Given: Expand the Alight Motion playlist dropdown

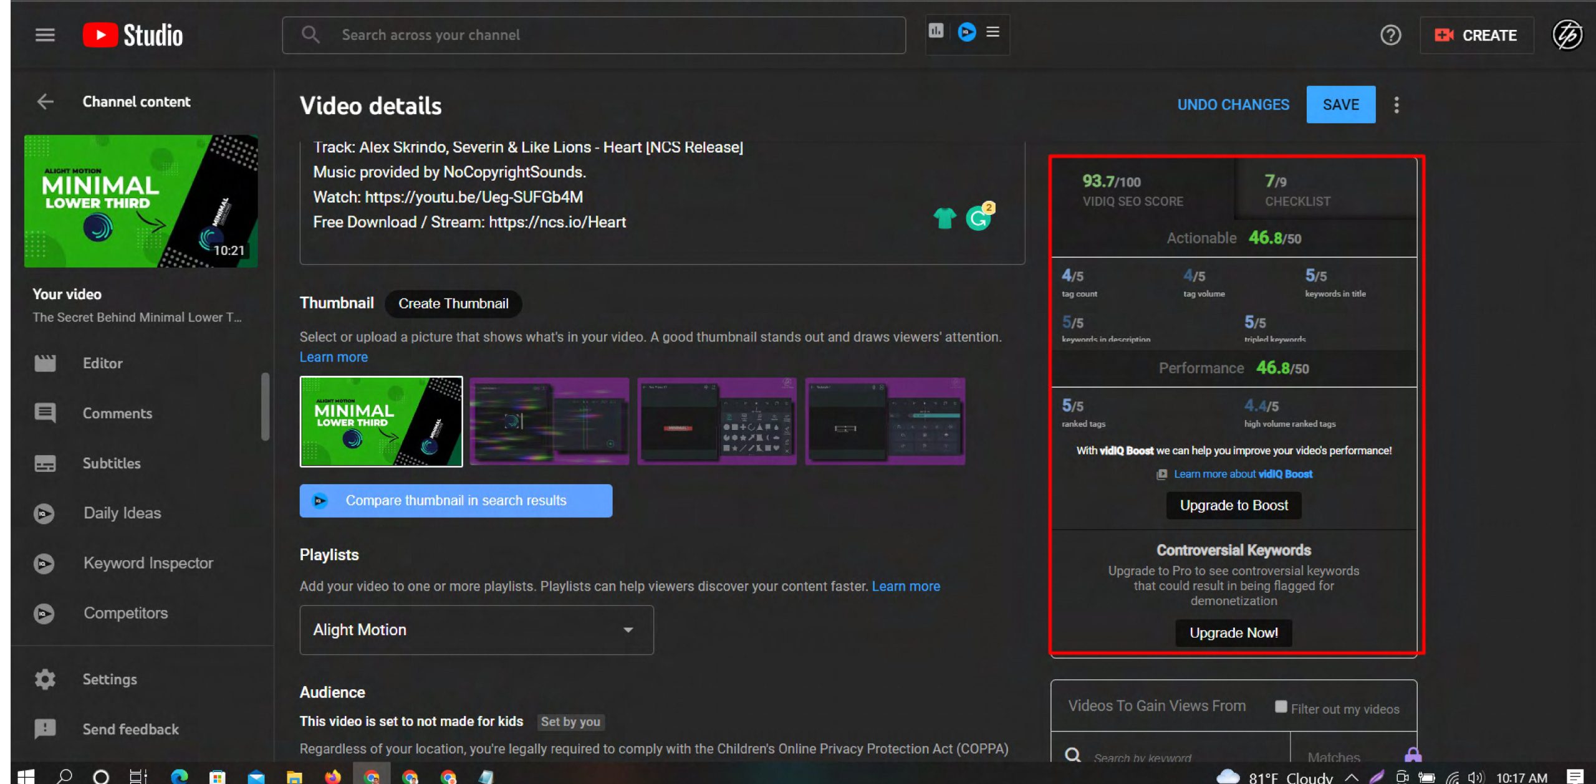Looking at the screenshot, I should click(476, 630).
